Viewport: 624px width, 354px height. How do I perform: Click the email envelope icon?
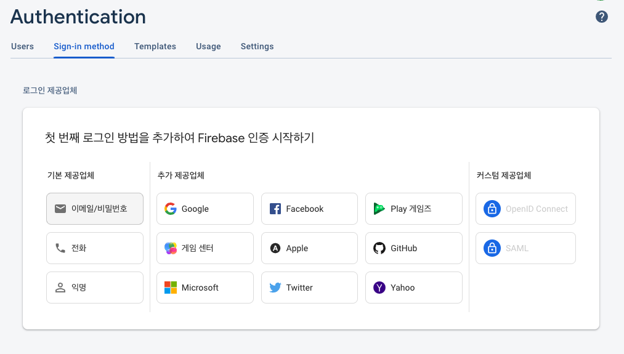coord(60,209)
